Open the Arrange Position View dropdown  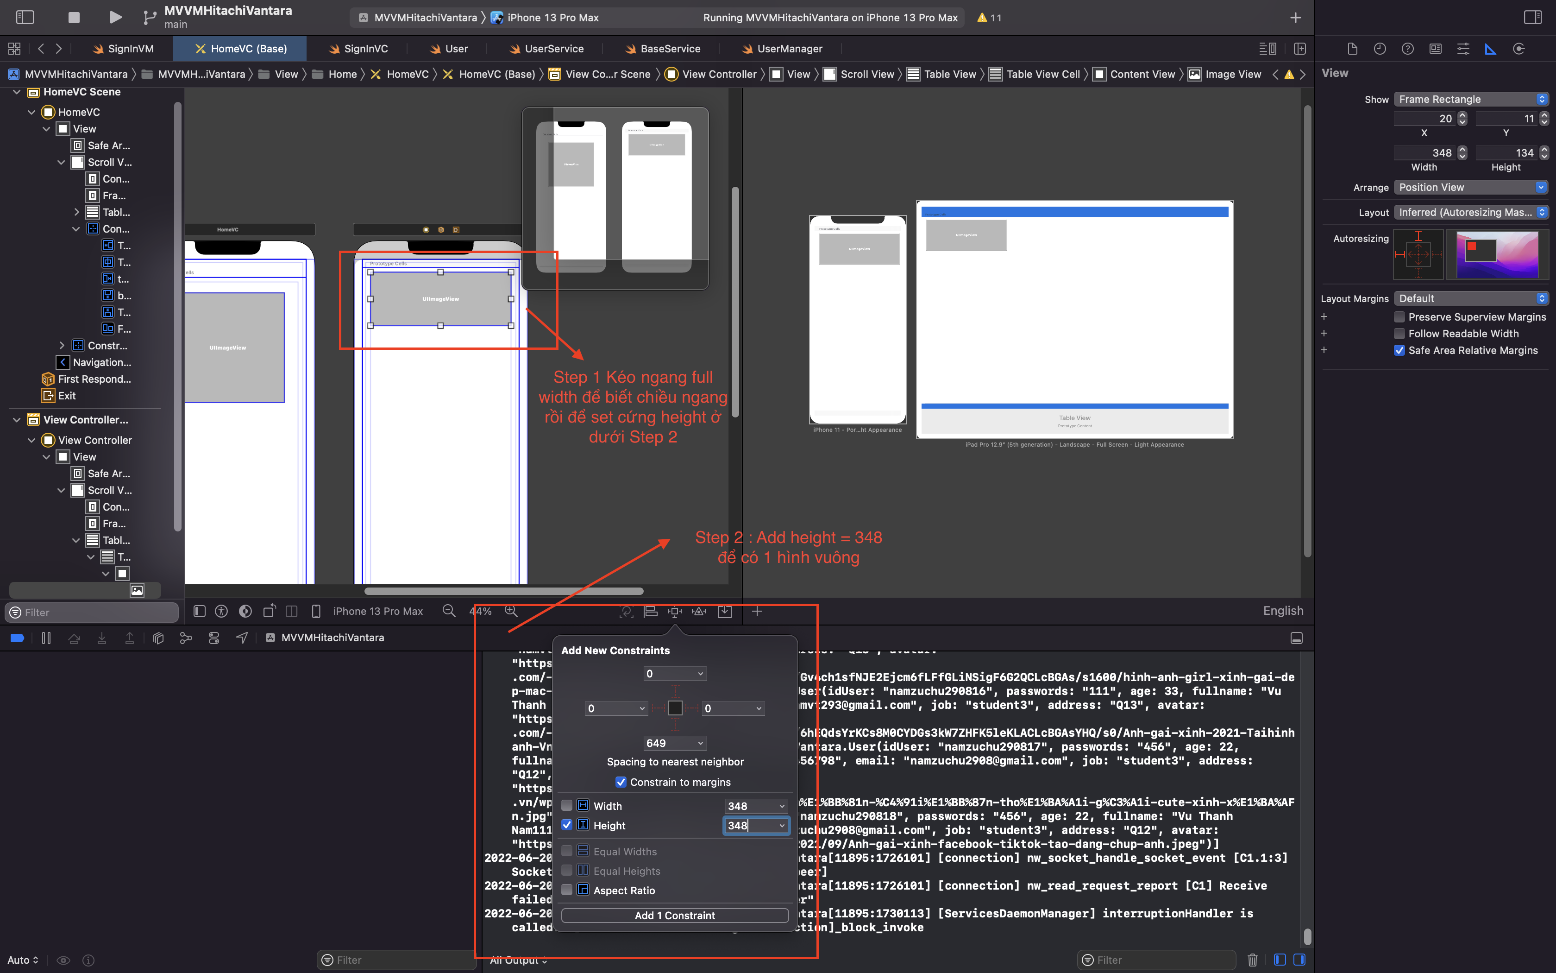pyautogui.click(x=1471, y=187)
